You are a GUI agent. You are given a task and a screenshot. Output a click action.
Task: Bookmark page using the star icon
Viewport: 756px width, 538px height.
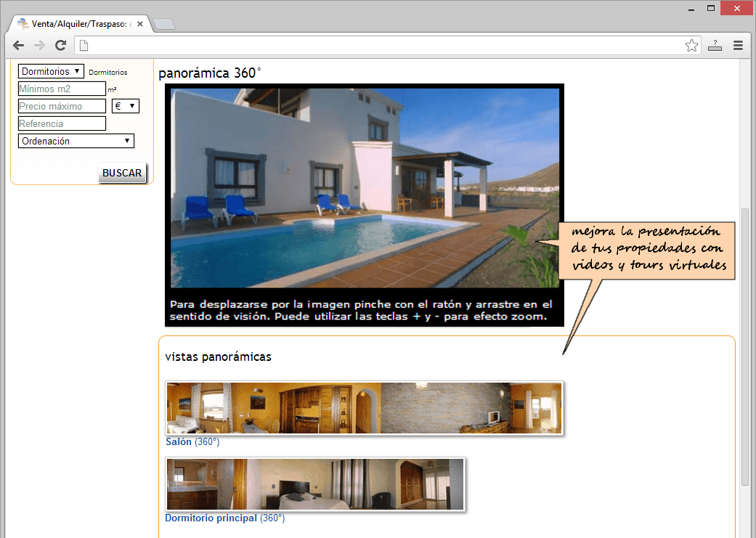coord(691,46)
